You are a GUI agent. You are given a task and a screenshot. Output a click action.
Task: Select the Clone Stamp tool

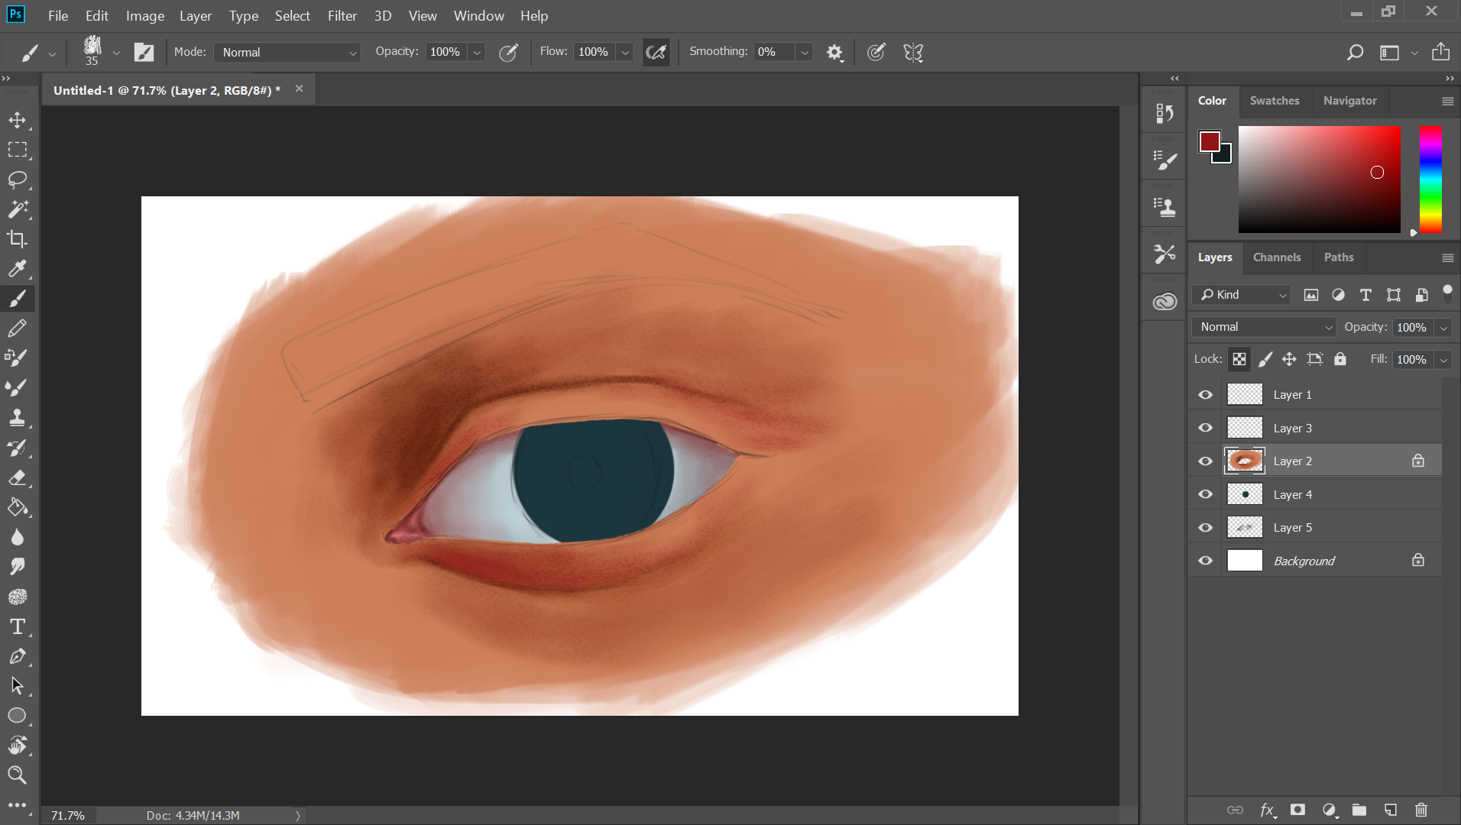[x=18, y=418]
